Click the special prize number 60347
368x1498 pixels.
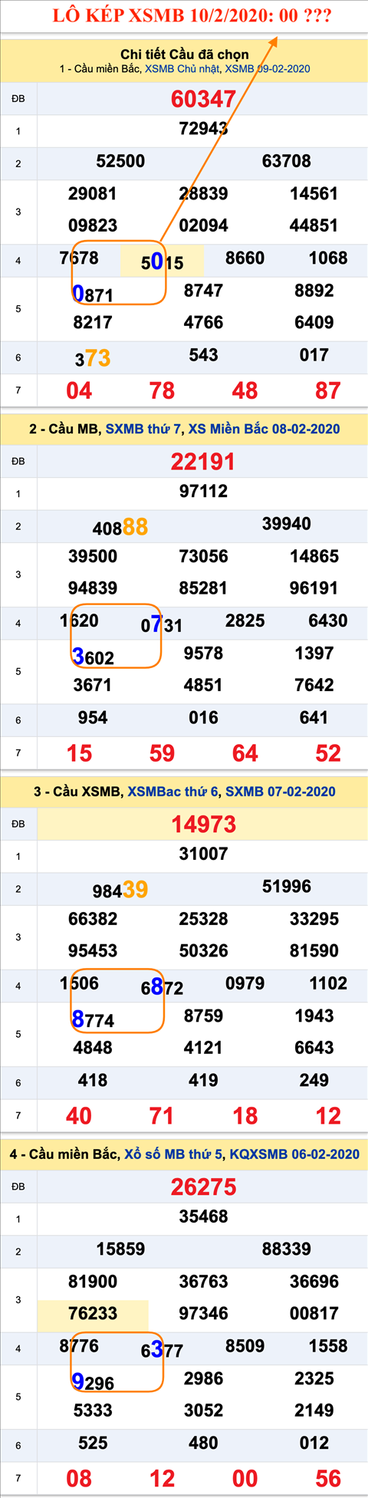tap(203, 99)
